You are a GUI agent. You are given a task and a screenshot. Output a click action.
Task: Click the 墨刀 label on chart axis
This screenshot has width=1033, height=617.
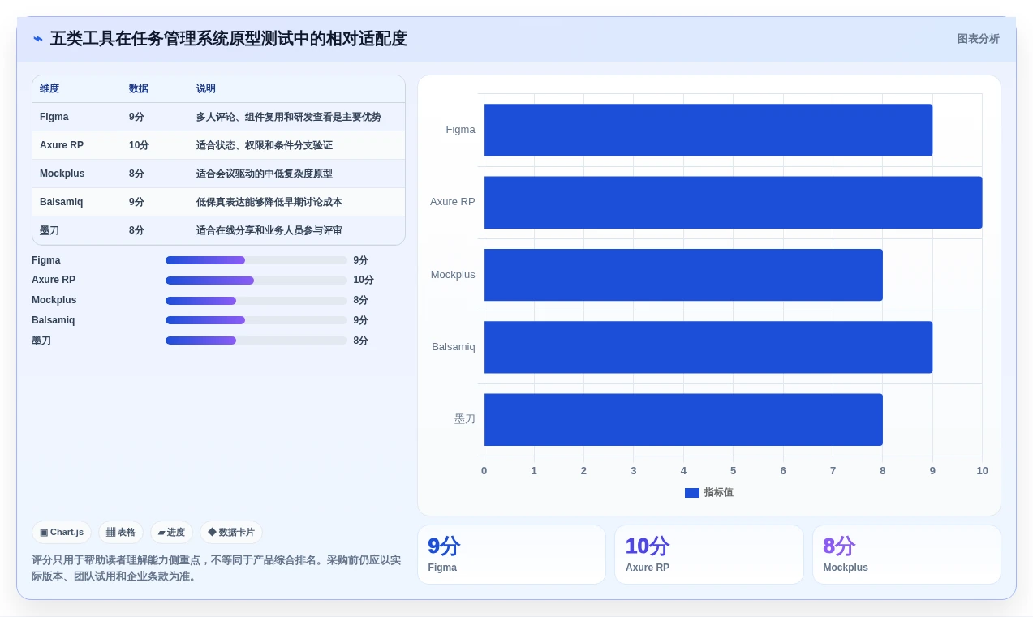(x=465, y=419)
